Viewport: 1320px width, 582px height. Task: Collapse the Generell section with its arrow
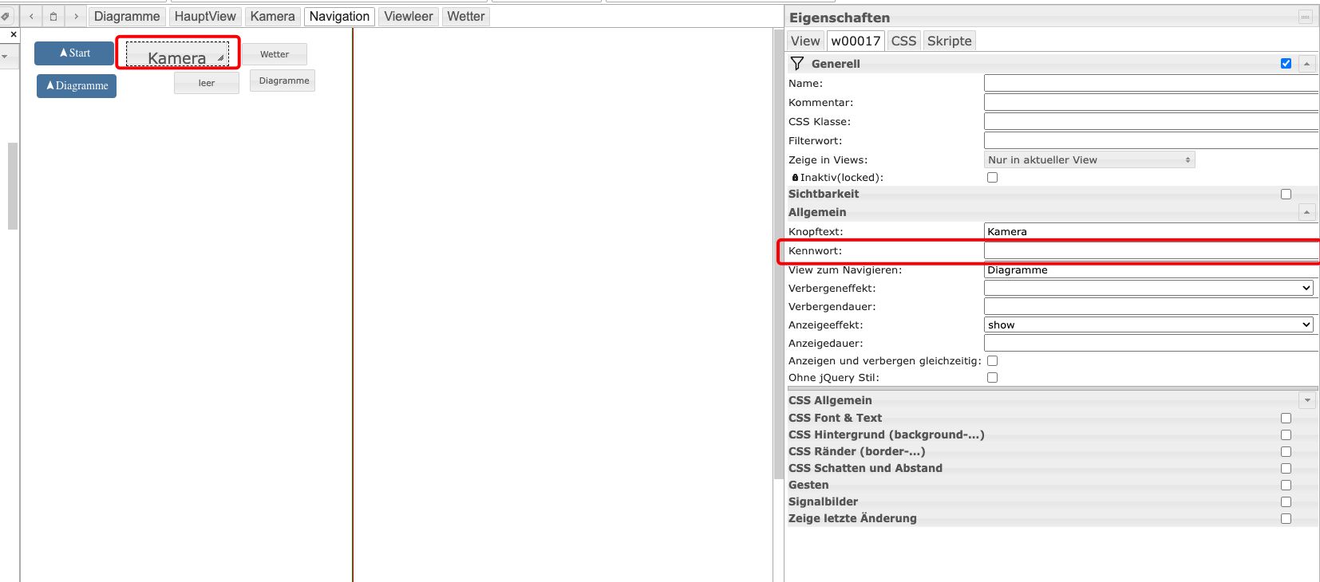pos(1306,64)
